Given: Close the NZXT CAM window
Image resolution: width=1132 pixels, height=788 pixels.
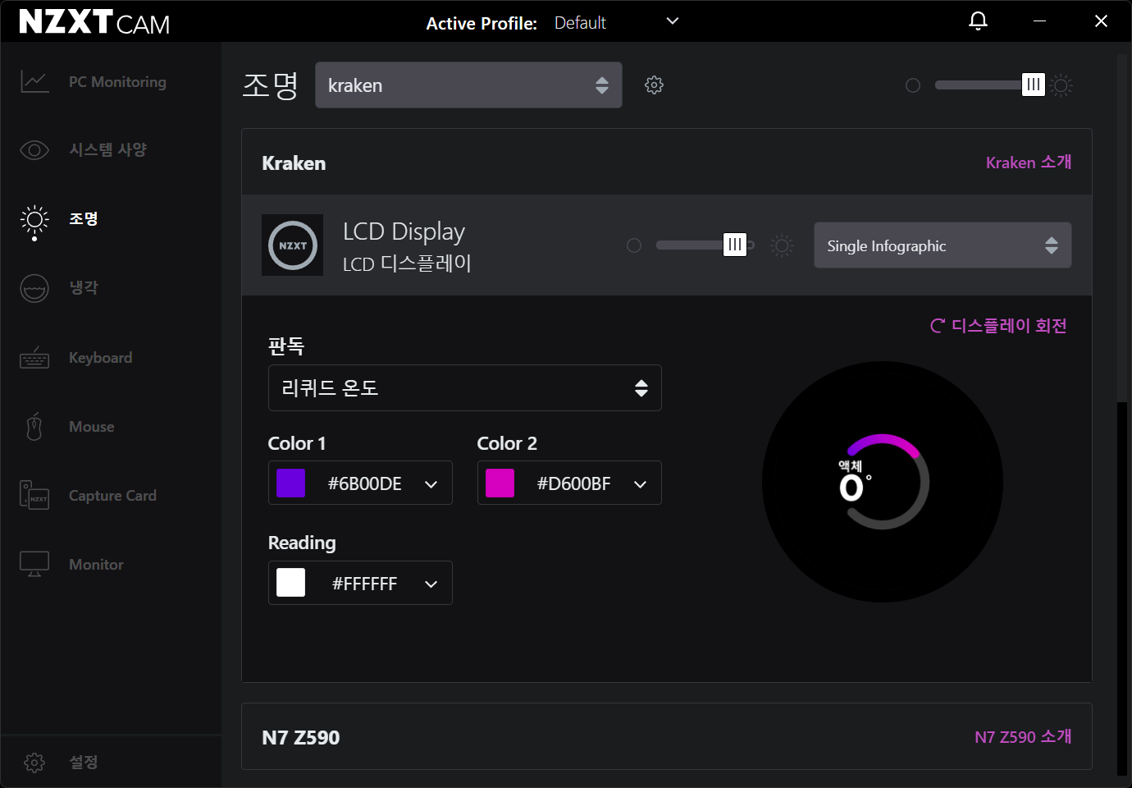Looking at the screenshot, I should tap(1101, 21).
